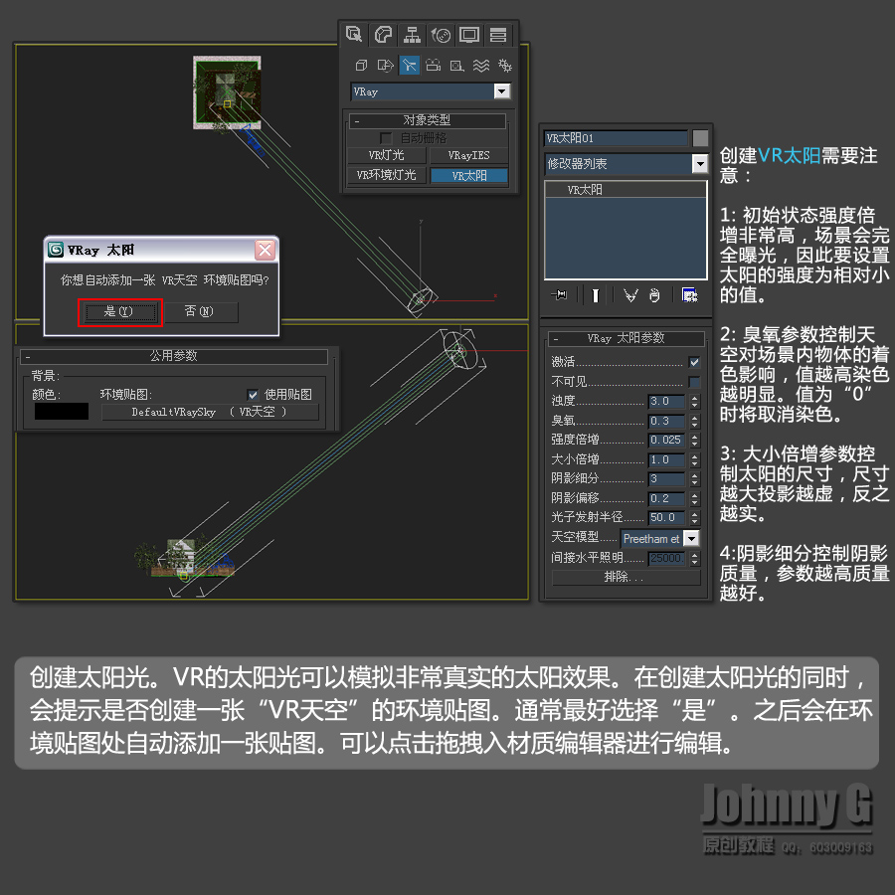Click Remove Modifier from stack icon
Screen dimensions: 895x895
tap(654, 295)
